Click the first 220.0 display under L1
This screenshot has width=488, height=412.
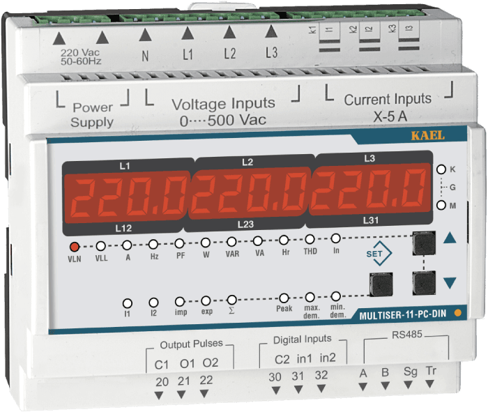(127, 197)
